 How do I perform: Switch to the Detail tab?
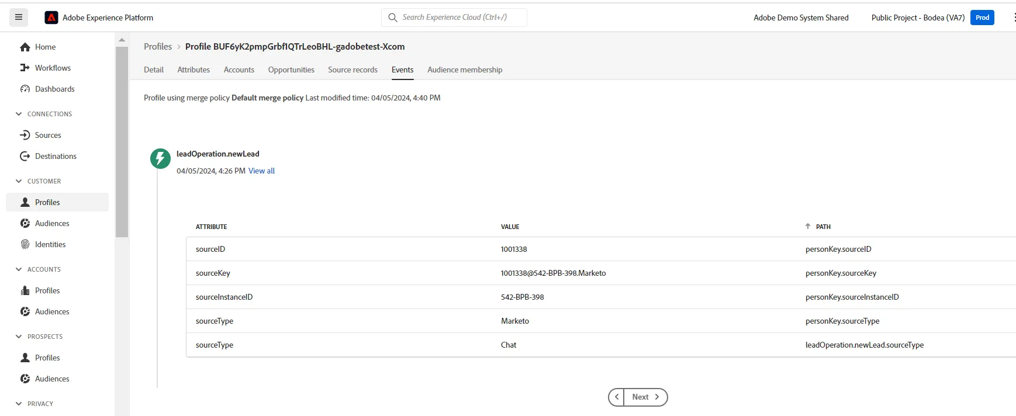tap(154, 70)
